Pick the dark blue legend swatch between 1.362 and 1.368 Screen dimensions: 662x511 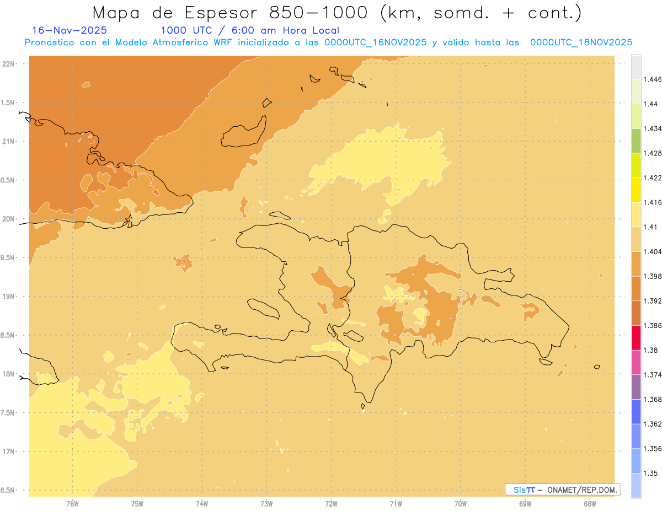point(636,411)
